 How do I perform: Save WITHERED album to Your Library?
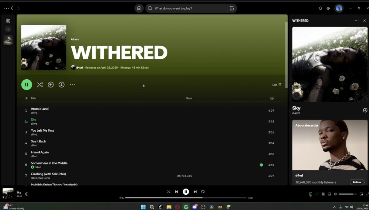pyautogui.click(x=51, y=85)
